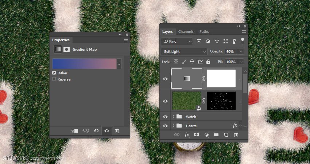The image size is (310, 164).
Task: Click the blue-to-pink gradient bar
Action: (x=84, y=64)
